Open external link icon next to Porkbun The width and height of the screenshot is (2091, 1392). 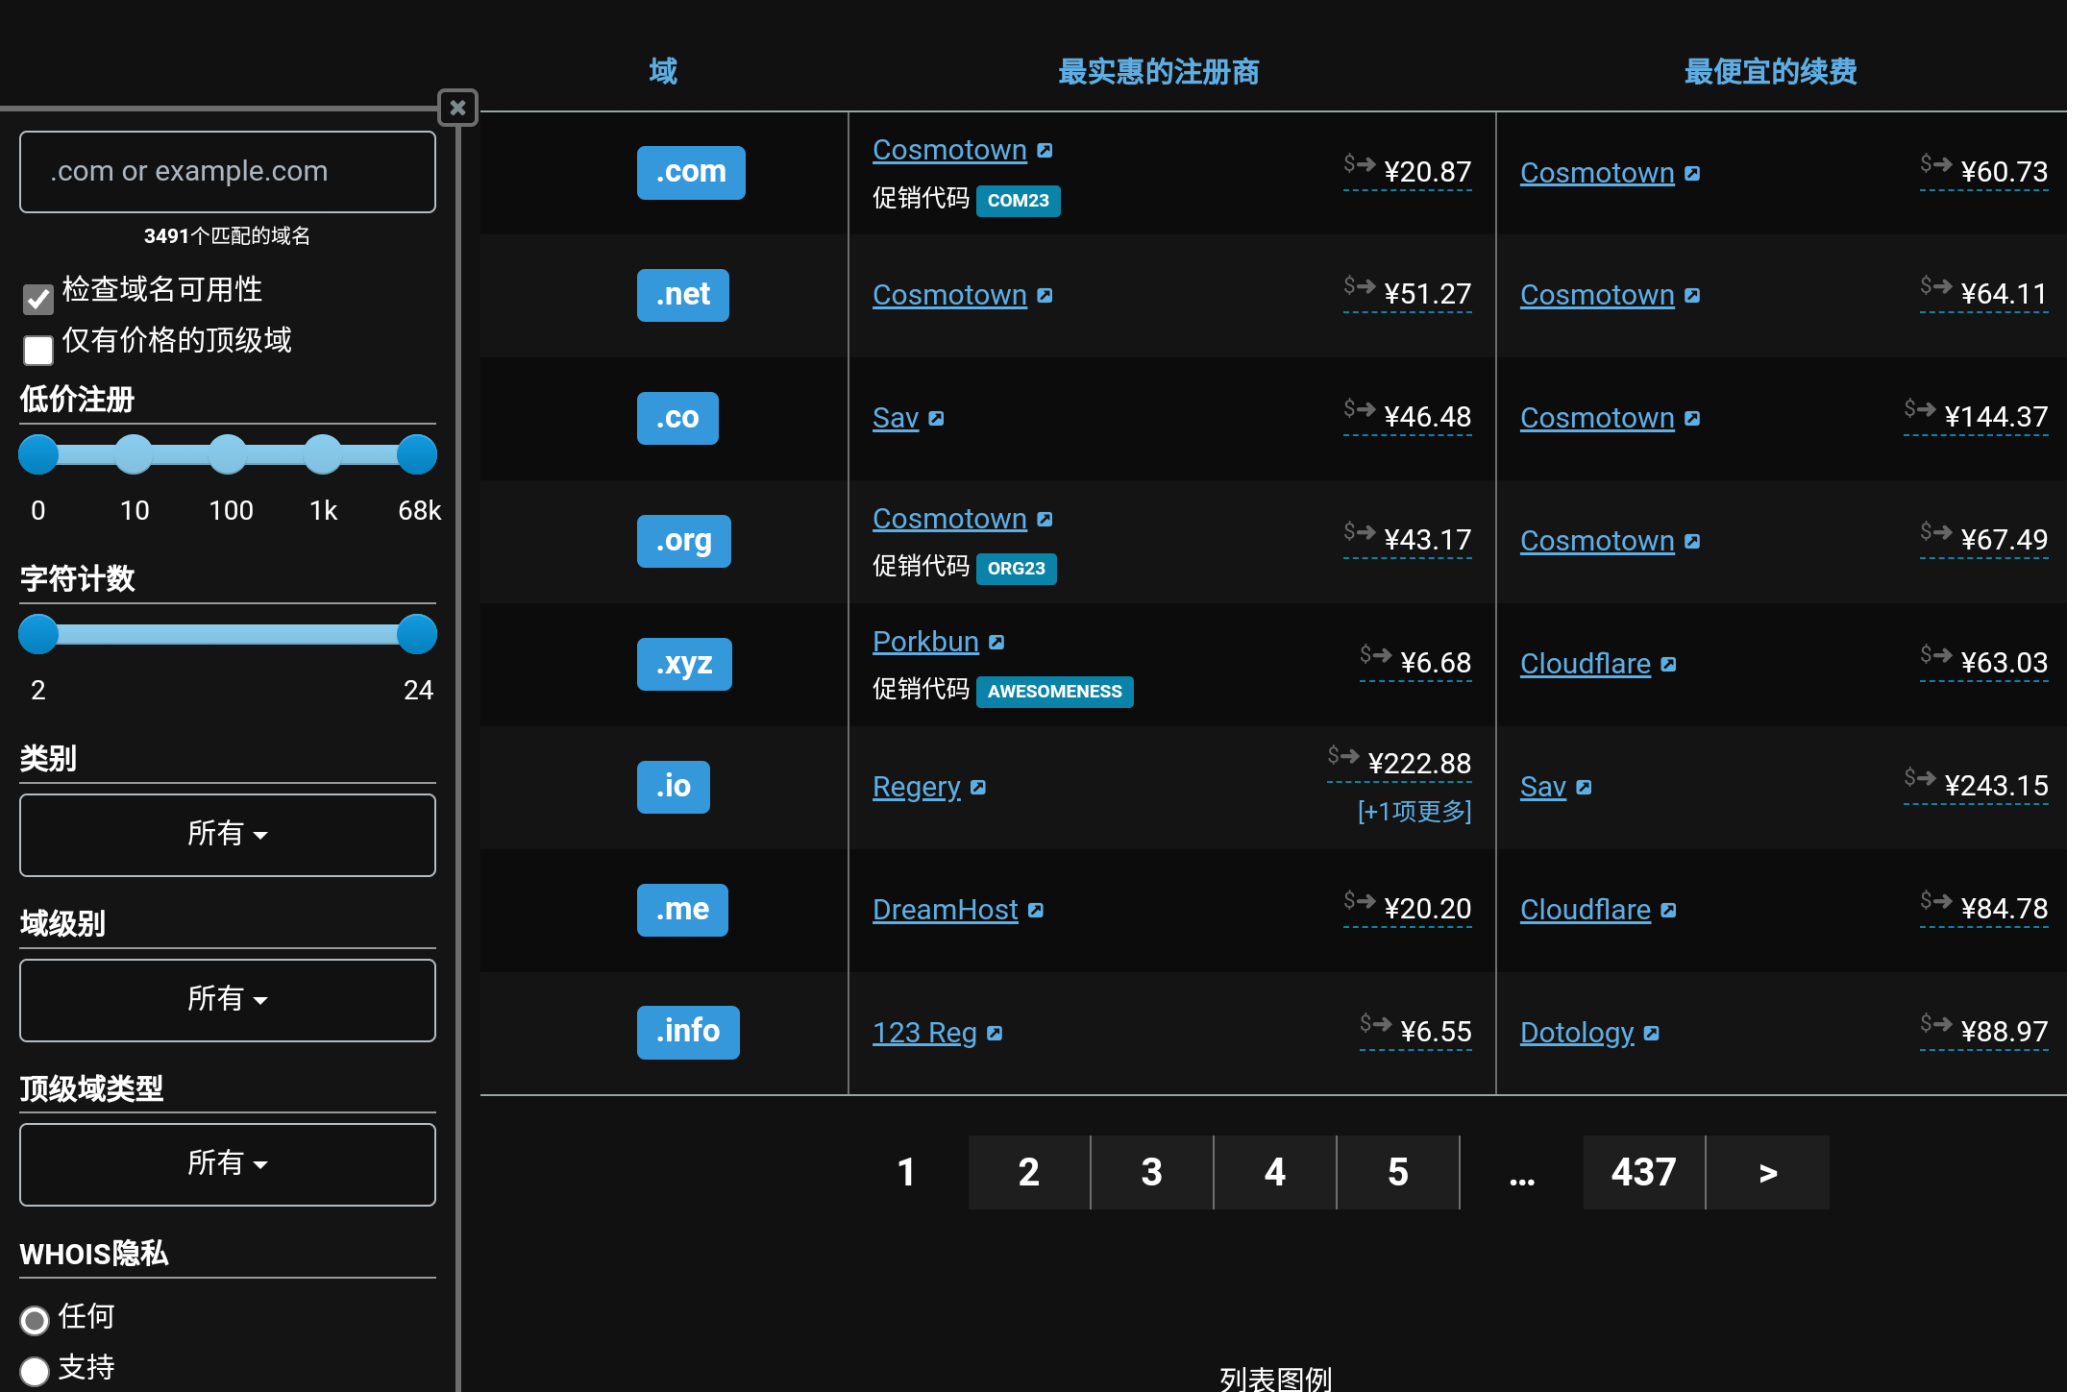point(997,643)
